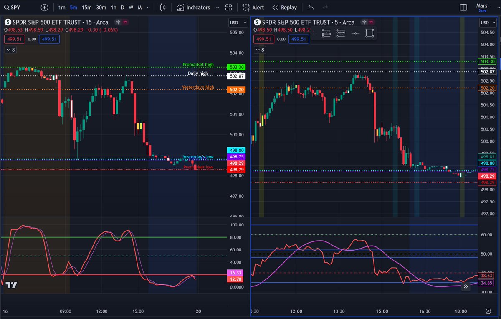
Task: Click the TradingView logo in left chart
Action: tap(11, 285)
